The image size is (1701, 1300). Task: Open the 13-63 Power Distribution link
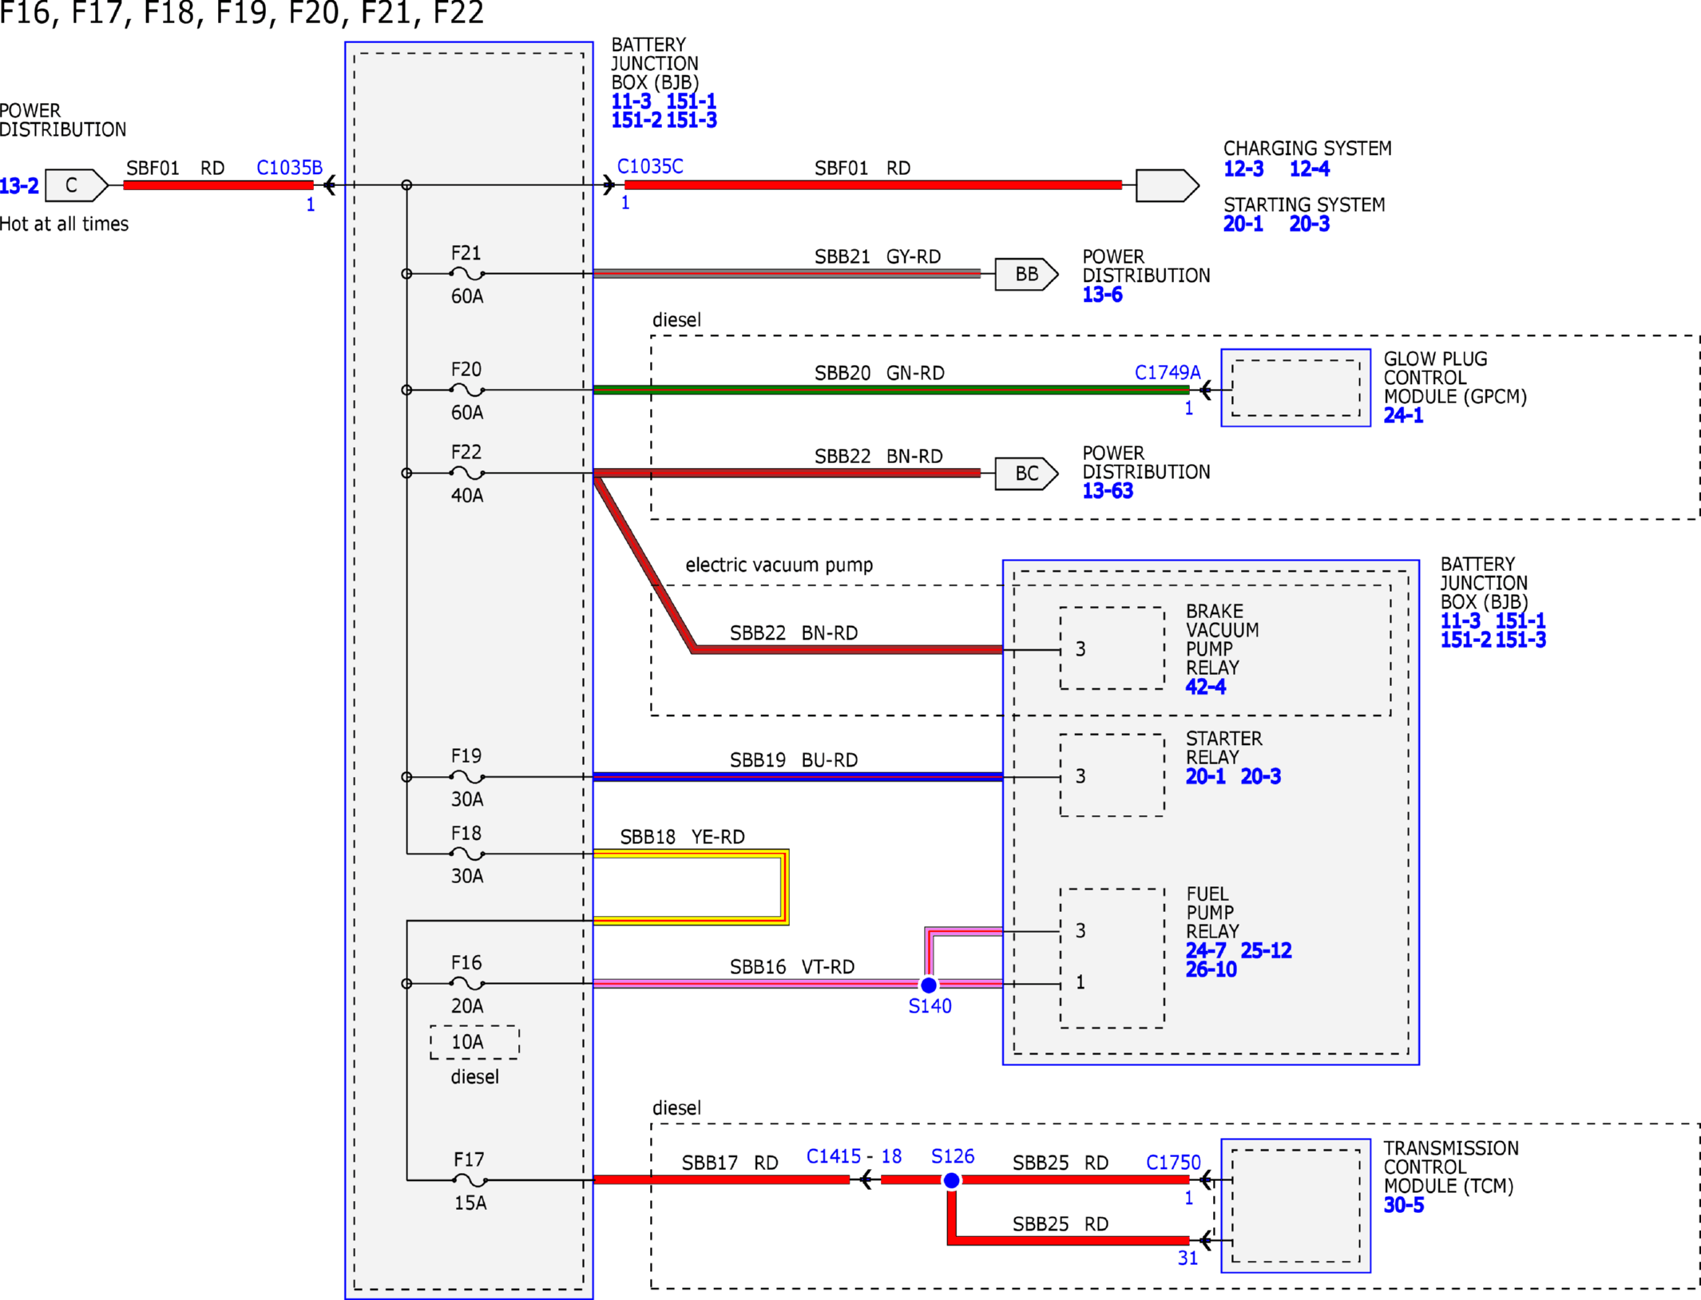(x=1108, y=491)
